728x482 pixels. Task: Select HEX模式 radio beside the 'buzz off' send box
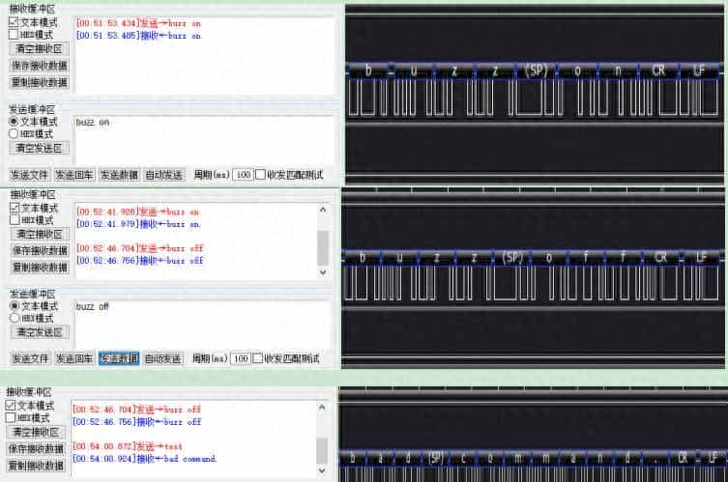[x=15, y=318]
